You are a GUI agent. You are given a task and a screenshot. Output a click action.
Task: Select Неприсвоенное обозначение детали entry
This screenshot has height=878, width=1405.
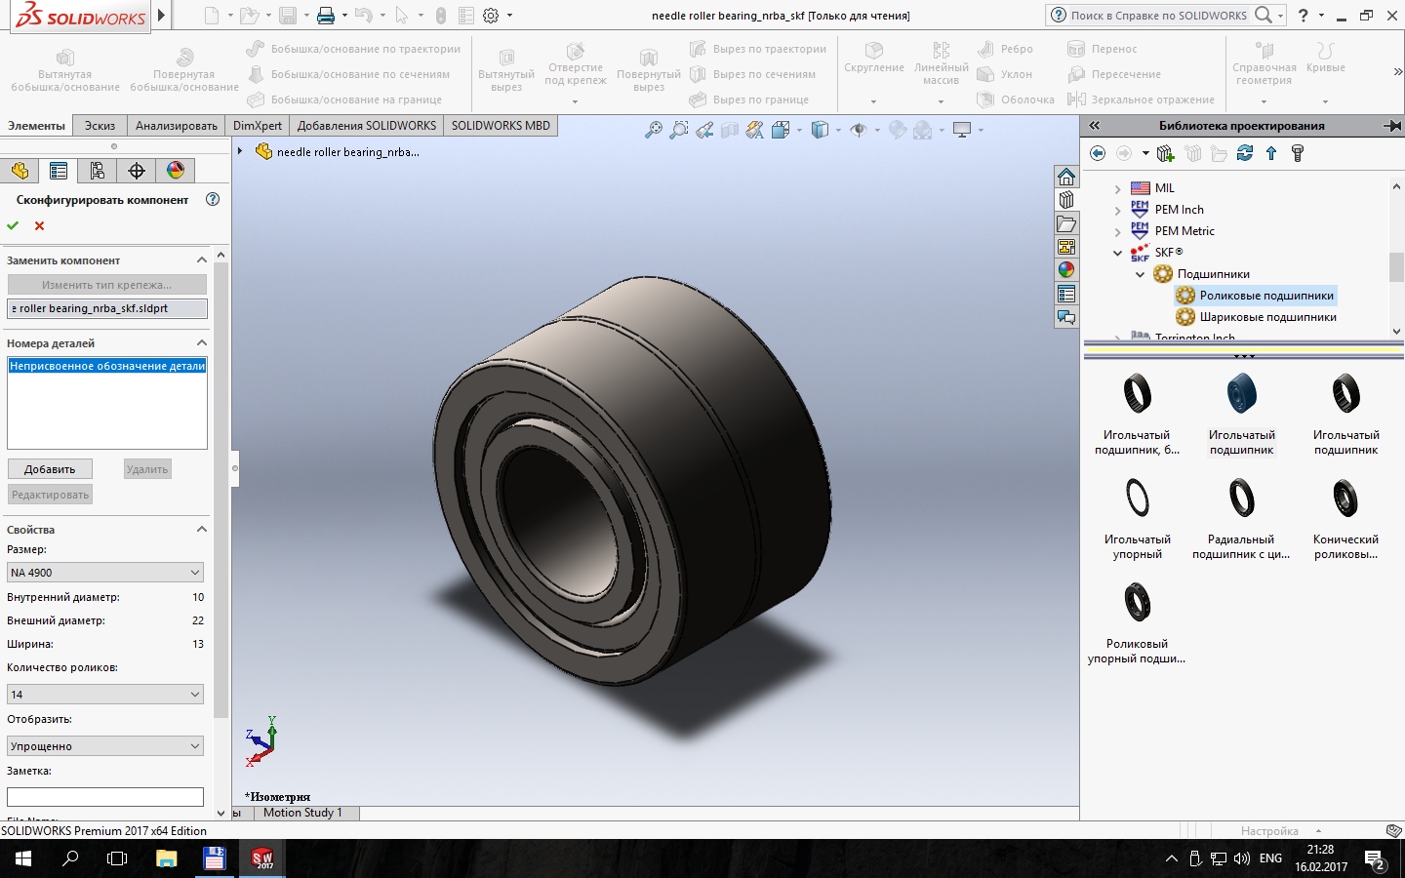[x=107, y=366]
